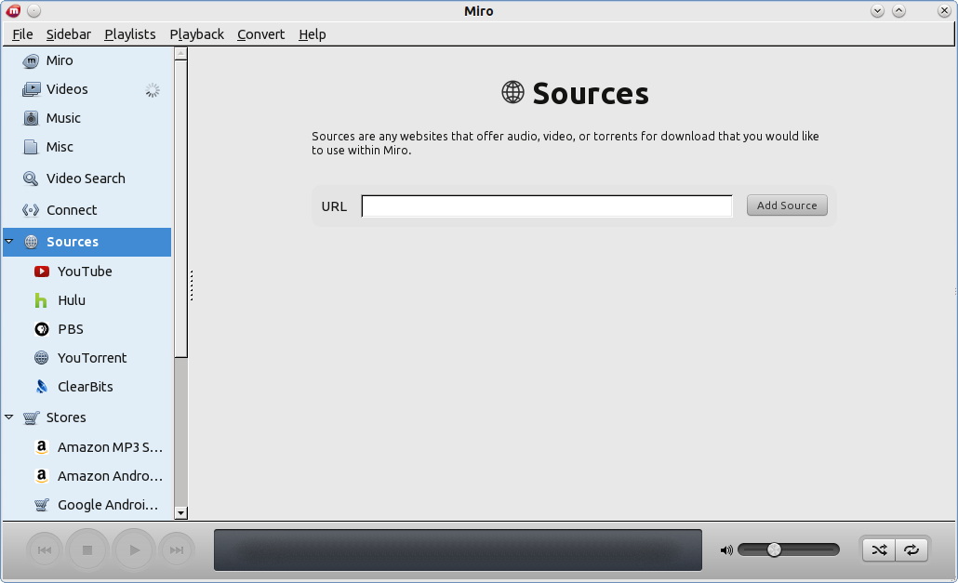Open the Playback menu
958x583 pixels.
(x=197, y=34)
